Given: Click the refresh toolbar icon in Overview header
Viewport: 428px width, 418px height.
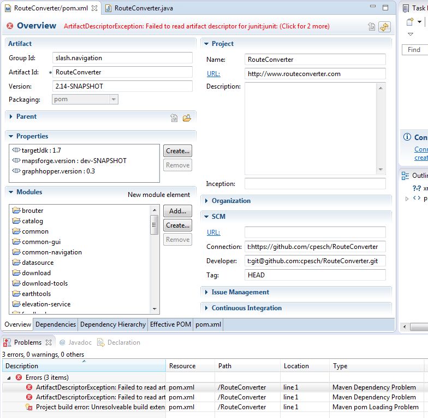Looking at the screenshot, I should (x=384, y=26).
